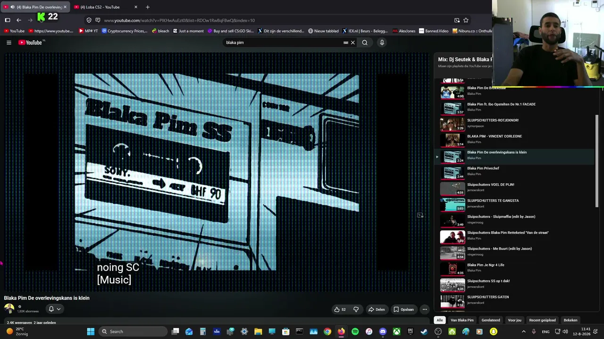
Task: Open the 'Cryptocurrency Prices' bookmark
Action: (x=125, y=31)
